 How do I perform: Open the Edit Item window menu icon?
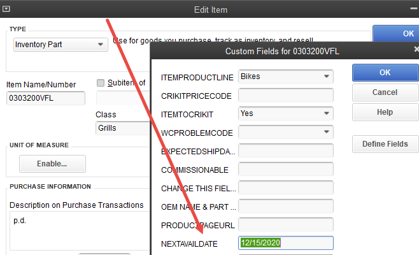[6, 10]
